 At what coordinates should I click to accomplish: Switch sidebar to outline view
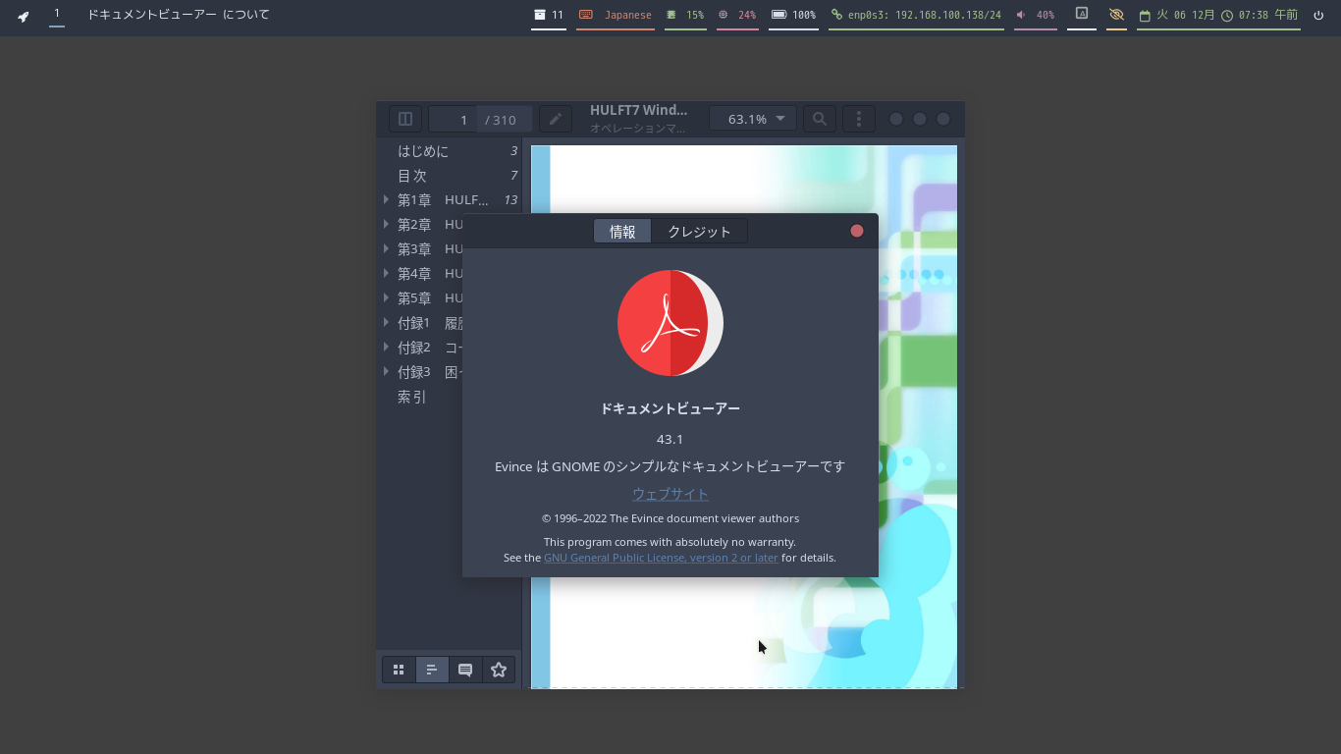click(432, 670)
